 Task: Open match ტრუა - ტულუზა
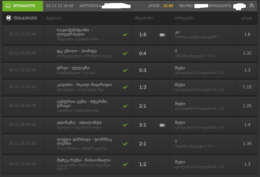point(73,68)
